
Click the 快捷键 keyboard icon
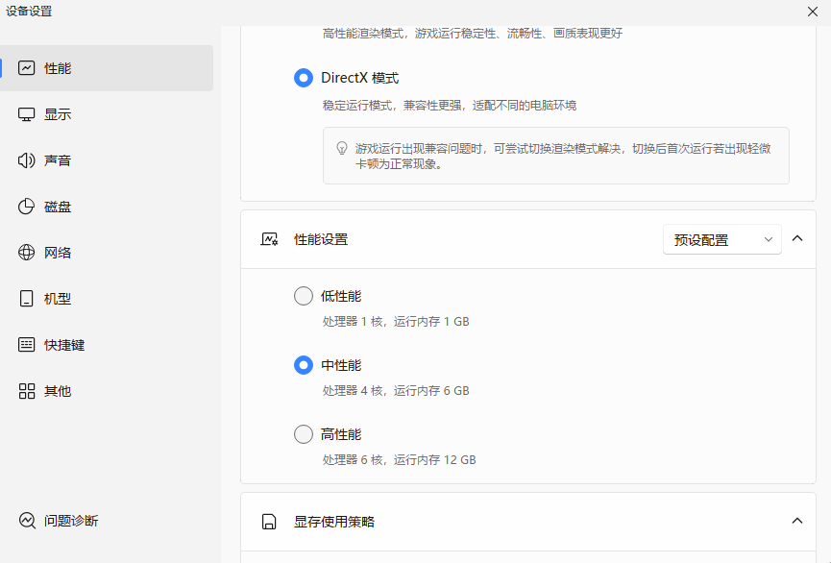pyautogui.click(x=27, y=345)
